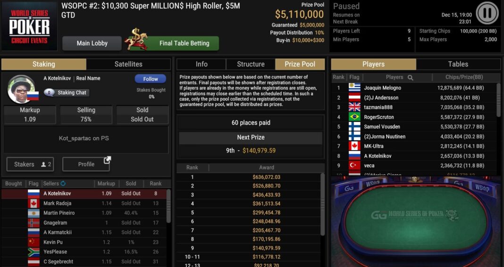Switch to the Satellites tab
This screenshot has width=504, height=267.
tap(128, 64)
